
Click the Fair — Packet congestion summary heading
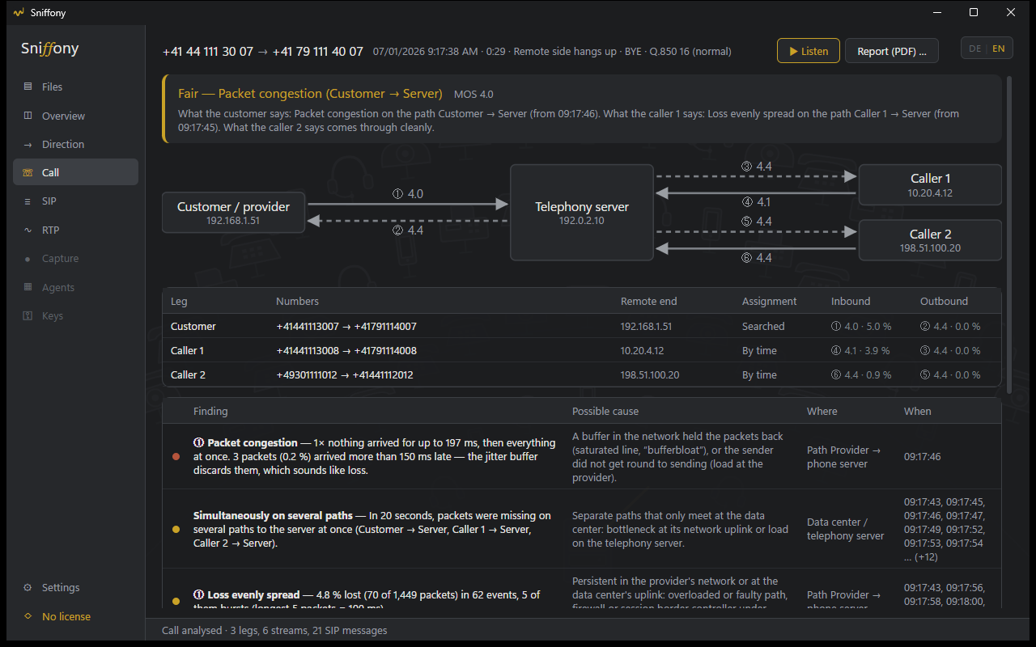310,94
